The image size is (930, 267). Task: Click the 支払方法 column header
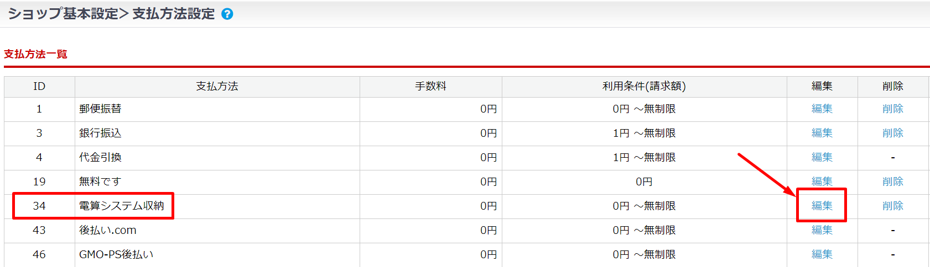[217, 87]
